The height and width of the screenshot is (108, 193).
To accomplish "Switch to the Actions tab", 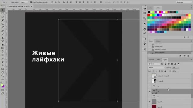I will (158, 41).
